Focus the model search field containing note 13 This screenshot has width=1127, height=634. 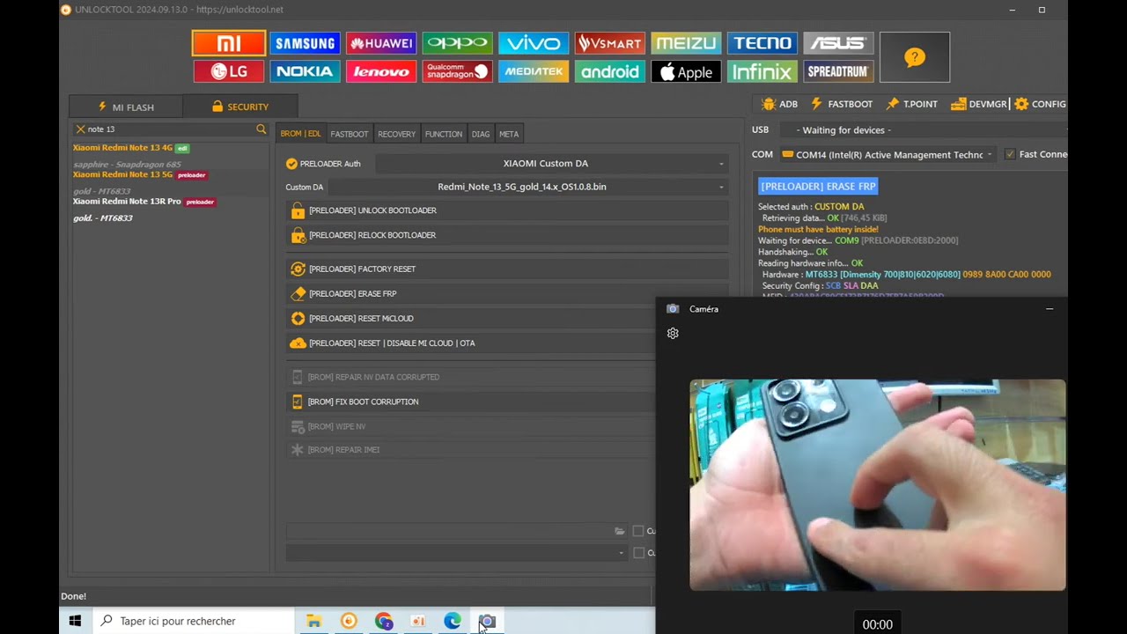tap(169, 129)
